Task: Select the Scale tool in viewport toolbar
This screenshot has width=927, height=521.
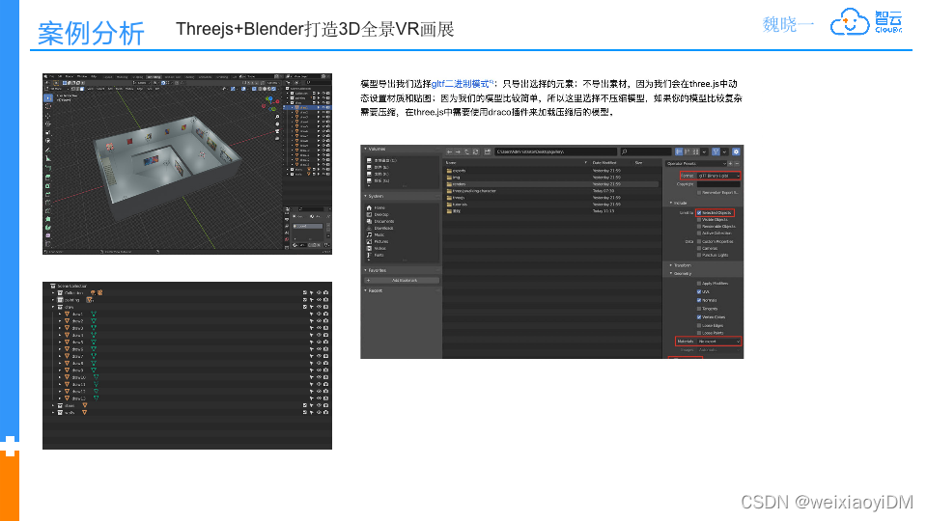Action: click(48, 132)
